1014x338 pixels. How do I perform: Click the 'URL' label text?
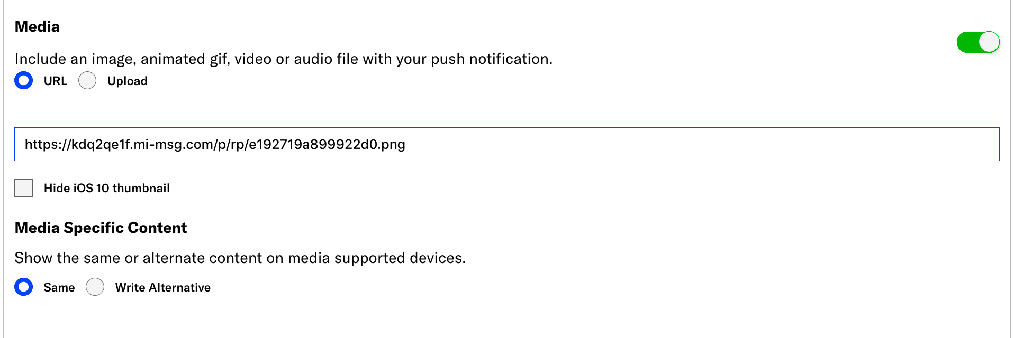pyautogui.click(x=55, y=81)
